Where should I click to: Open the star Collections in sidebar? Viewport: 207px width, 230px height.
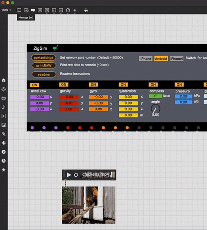coord(3,170)
